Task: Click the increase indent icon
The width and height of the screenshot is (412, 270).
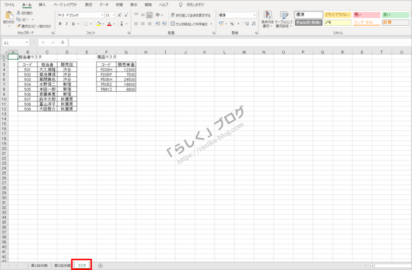Action: [164, 24]
